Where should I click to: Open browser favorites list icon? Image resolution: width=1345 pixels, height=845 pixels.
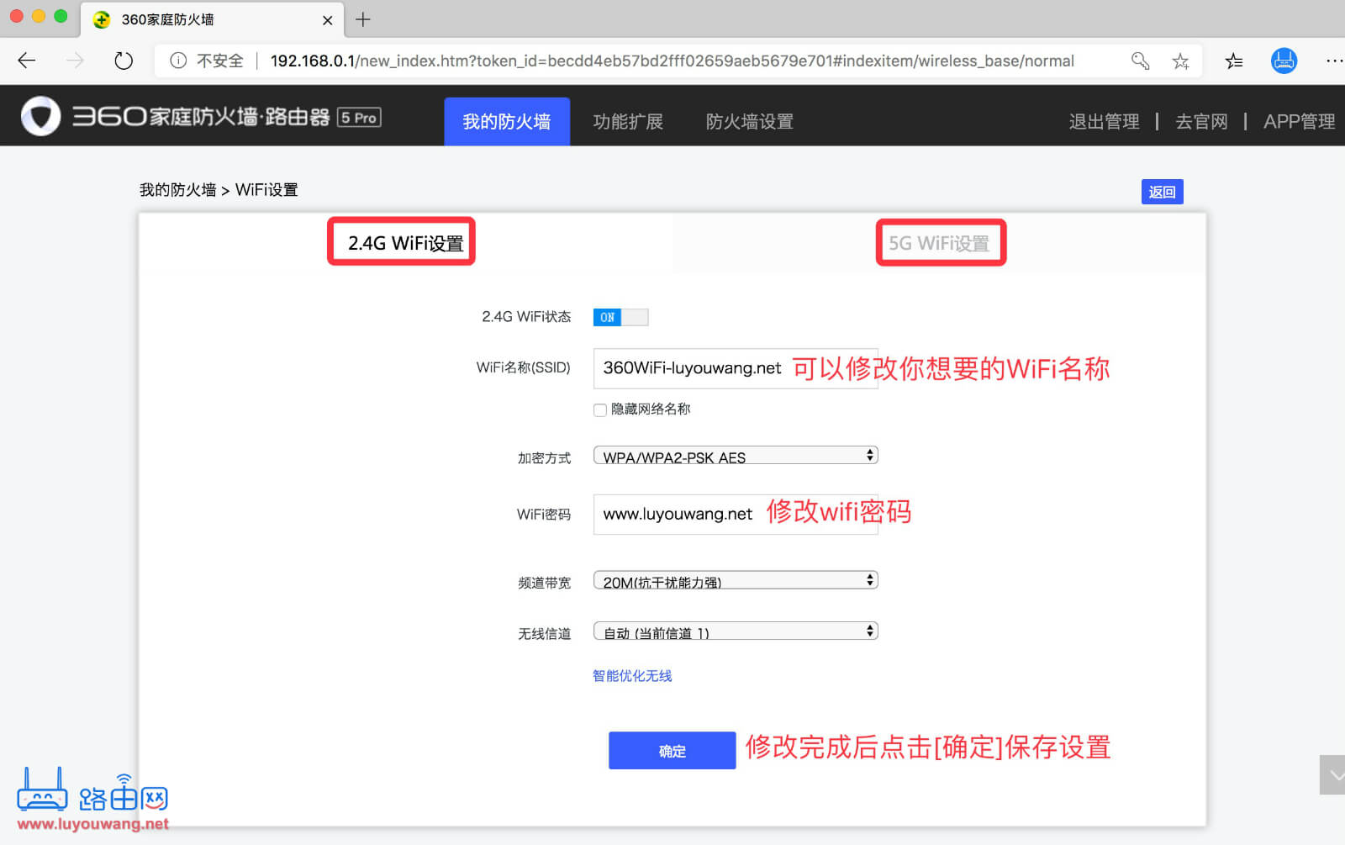point(1233,60)
